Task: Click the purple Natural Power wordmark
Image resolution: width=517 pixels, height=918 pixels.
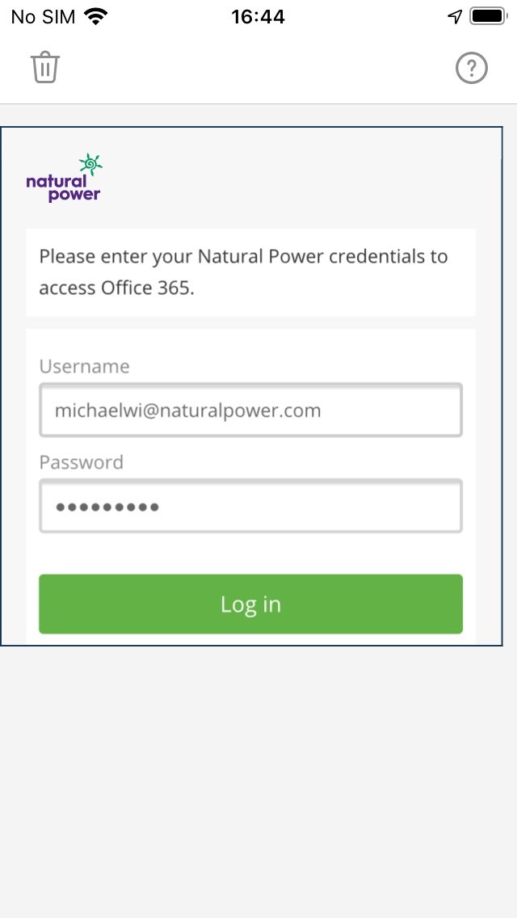Action: (63, 188)
